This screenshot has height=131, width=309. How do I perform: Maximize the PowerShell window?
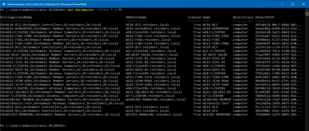click(x=293, y=4)
